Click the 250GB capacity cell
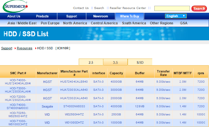209x127 pixels. [116, 115]
